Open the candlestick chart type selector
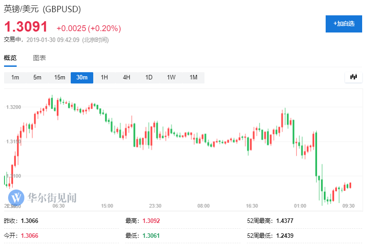The width and height of the screenshot is (368, 250). [354, 77]
